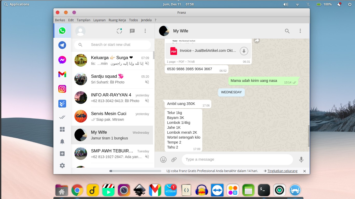Open the chat list three-dot menu

(x=145, y=31)
